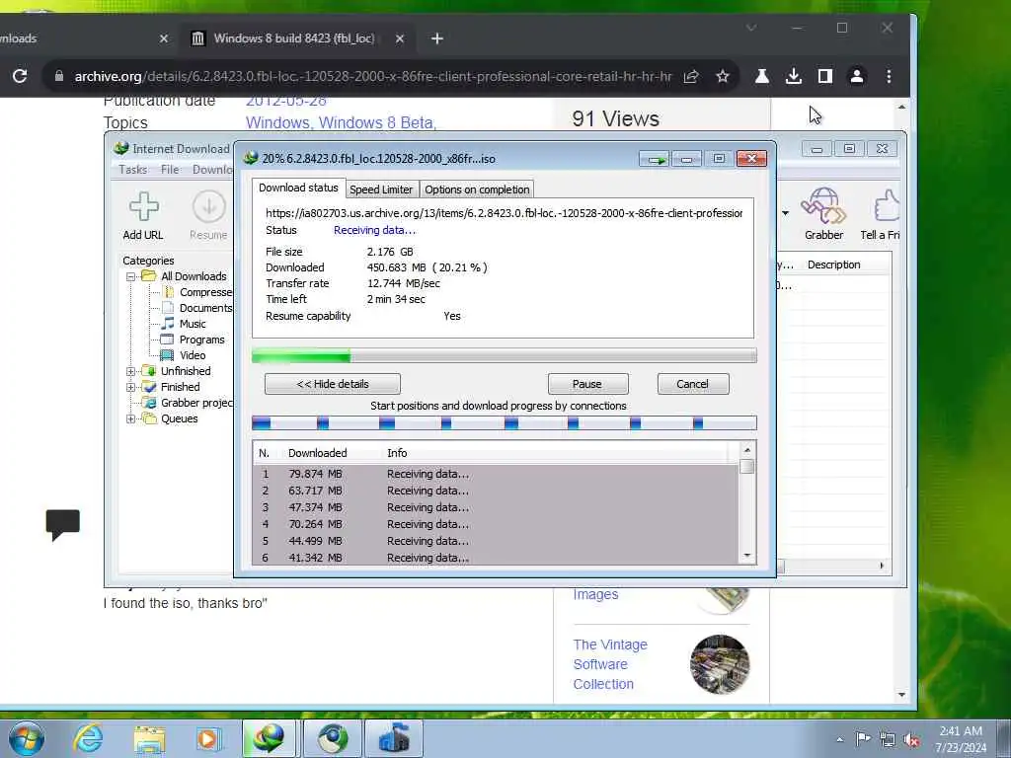Viewport: 1011px width, 758px height.
Task: Open Chrome tab search chevron
Action: pyautogui.click(x=751, y=28)
